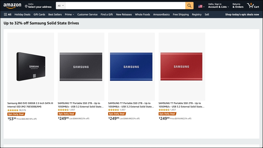Open Best Sellers navigation item

(x=55, y=14)
